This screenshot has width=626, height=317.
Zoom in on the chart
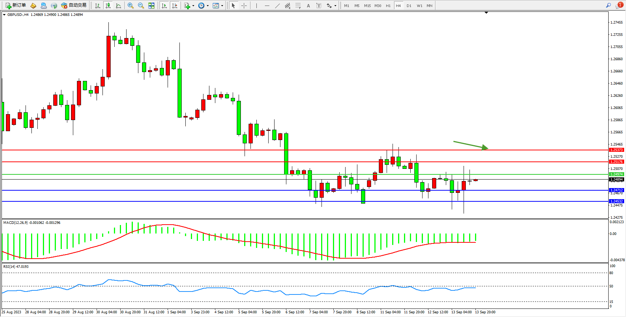point(131,6)
